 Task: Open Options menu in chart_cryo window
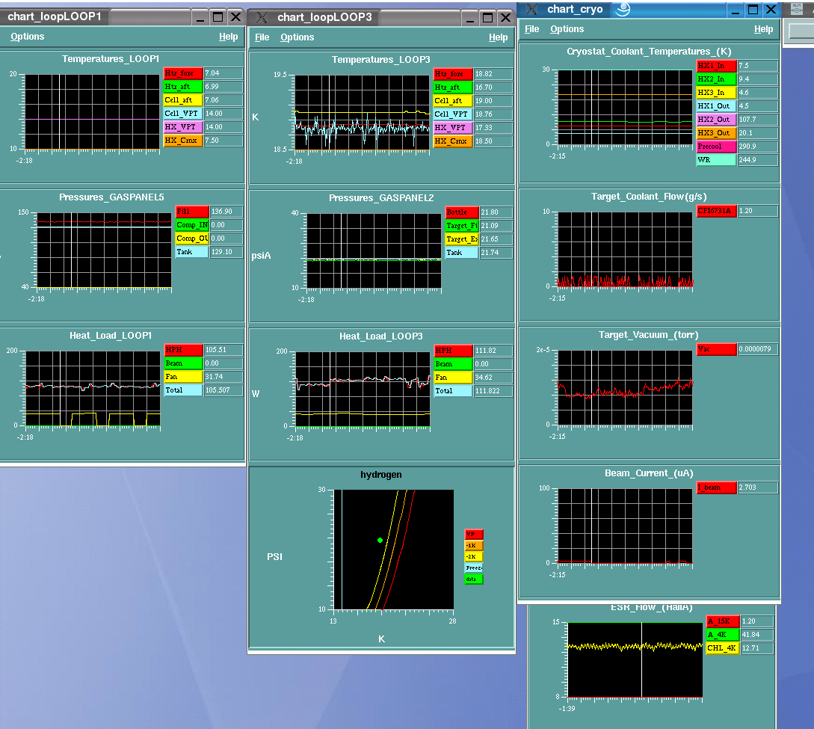point(567,29)
